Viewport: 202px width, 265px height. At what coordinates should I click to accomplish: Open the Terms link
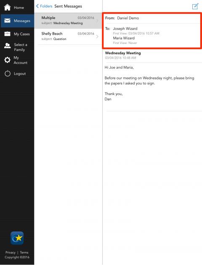tap(24, 252)
